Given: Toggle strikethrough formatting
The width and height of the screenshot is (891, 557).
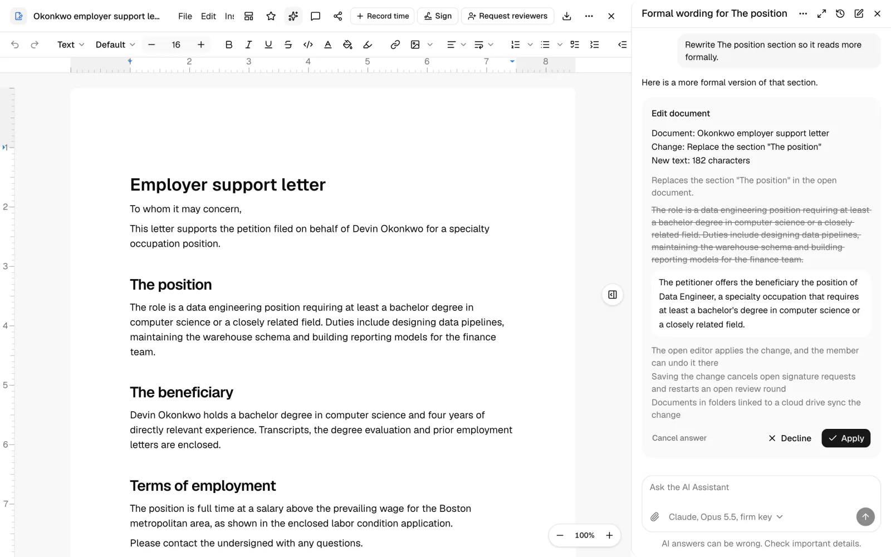Looking at the screenshot, I should click(x=288, y=45).
